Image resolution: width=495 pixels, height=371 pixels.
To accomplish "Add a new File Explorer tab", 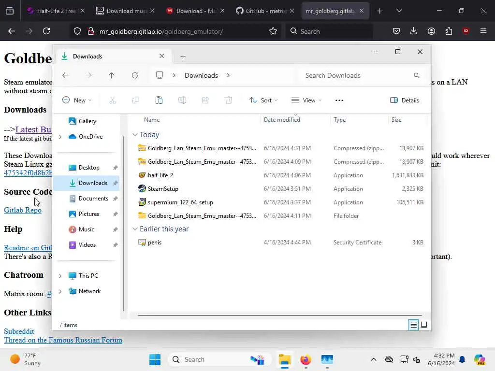I will 183,57.
